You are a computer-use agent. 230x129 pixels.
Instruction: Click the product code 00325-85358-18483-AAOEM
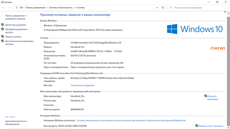[x=72, y=126]
